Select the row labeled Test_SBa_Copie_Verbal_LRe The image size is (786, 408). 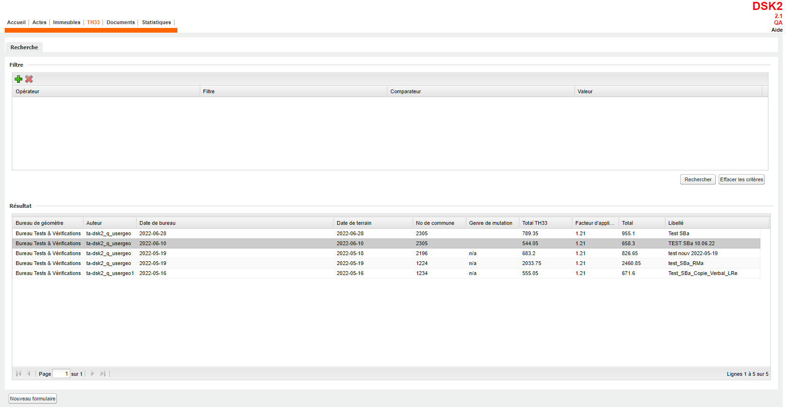(703, 273)
